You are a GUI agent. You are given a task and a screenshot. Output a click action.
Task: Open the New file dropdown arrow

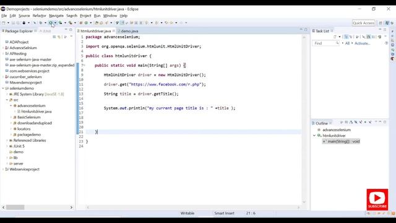click(8, 23)
